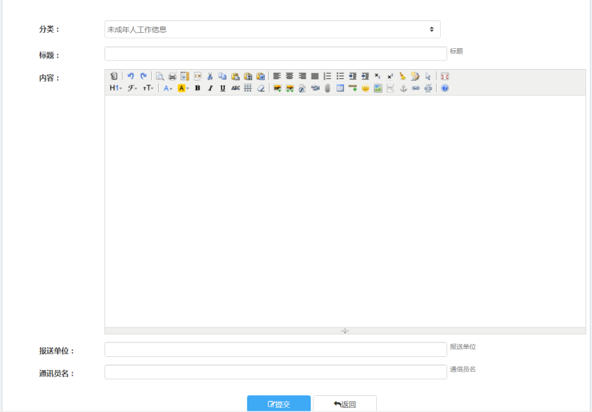Attach a file with paperclip icon
The width and height of the screenshot is (592, 412).
point(327,88)
